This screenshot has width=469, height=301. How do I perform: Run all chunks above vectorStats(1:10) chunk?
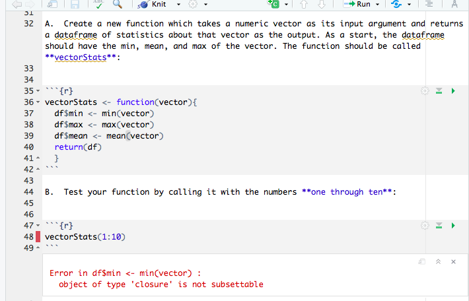coord(439,225)
